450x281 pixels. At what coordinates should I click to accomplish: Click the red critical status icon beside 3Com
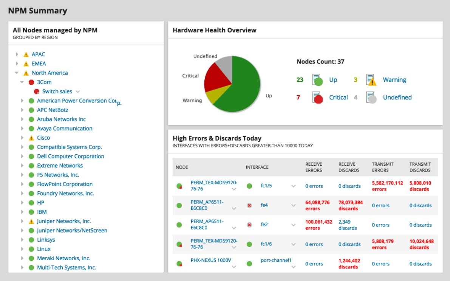pos(32,82)
